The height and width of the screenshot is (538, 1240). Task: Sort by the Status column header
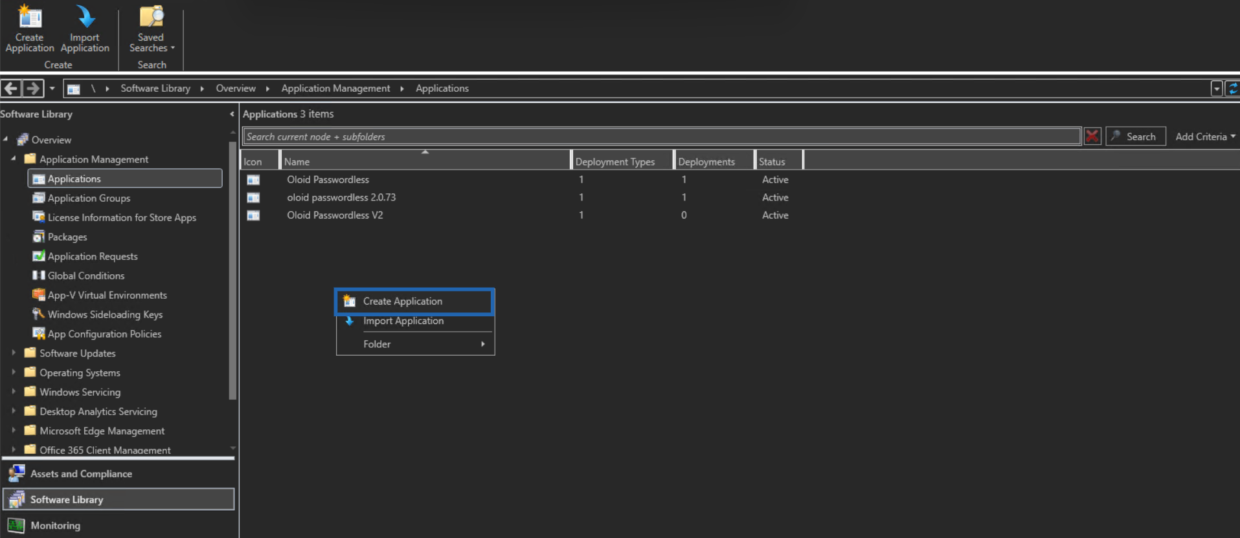click(779, 161)
